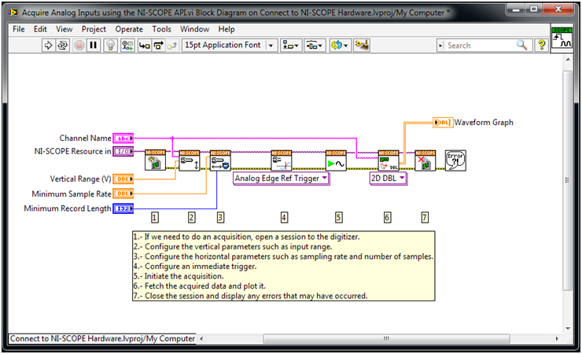Image resolution: width=582 pixels, height=354 pixels.
Task: Click the niScope Initialize VI node
Action: 155,160
